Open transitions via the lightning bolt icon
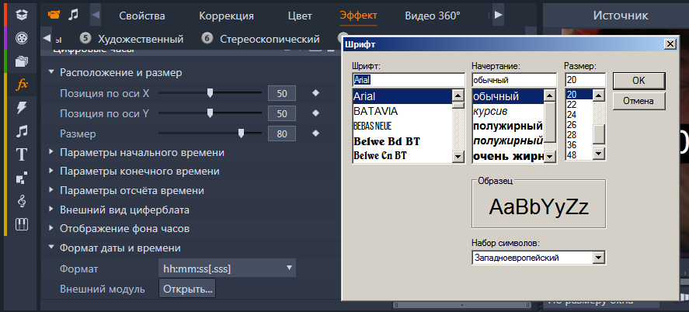 point(22,108)
